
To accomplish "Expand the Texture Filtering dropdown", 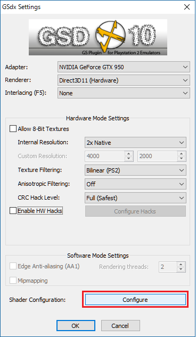I will pyautogui.click(x=135, y=170).
